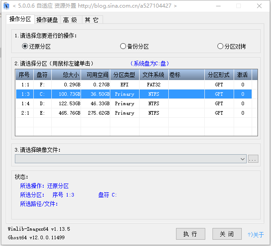Click the 465.76GB total size cell
Screen dimensions: 271x246
point(66,113)
